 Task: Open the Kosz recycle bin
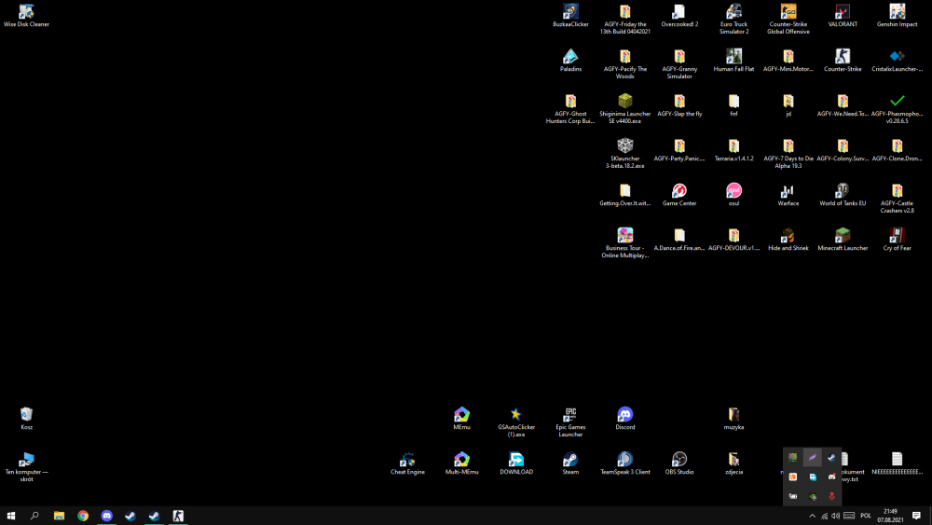coord(26,418)
